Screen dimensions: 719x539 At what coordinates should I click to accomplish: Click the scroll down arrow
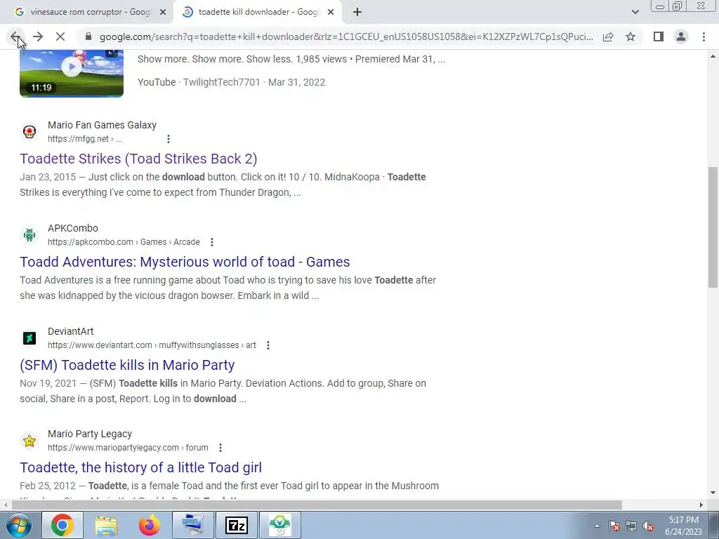[x=713, y=493]
